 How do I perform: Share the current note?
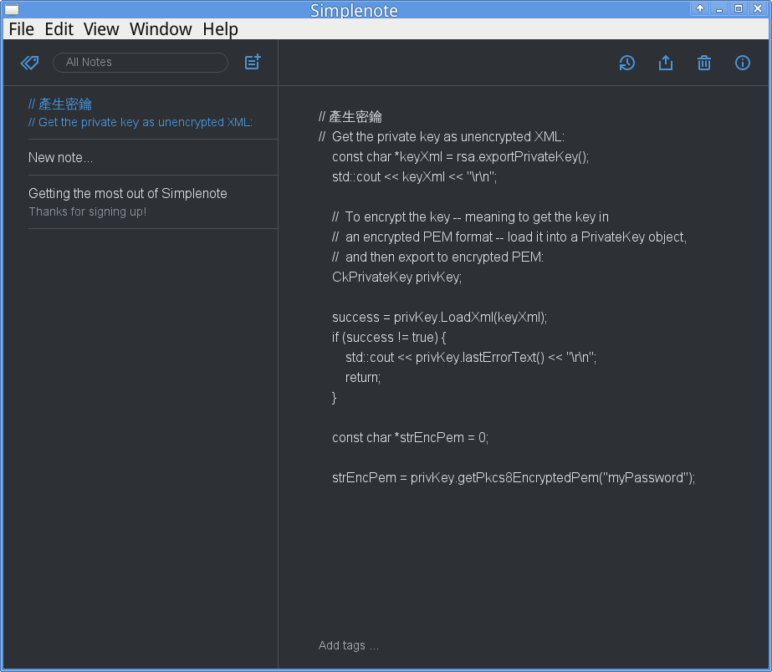[666, 63]
